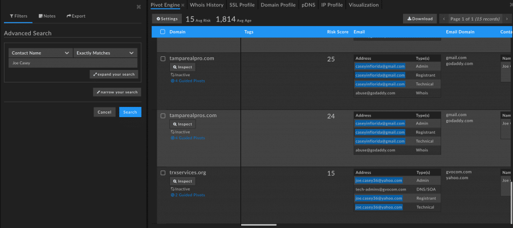
Task: Switch to Visualization tab
Action: tap(364, 5)
